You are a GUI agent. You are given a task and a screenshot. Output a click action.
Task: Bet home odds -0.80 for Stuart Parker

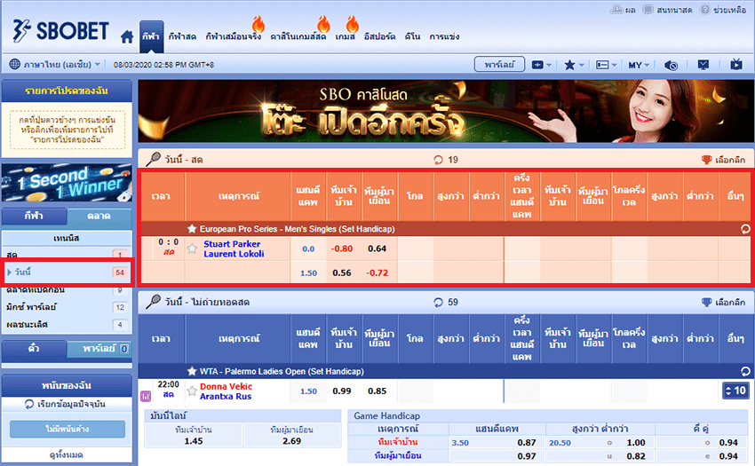pos(342,249)
